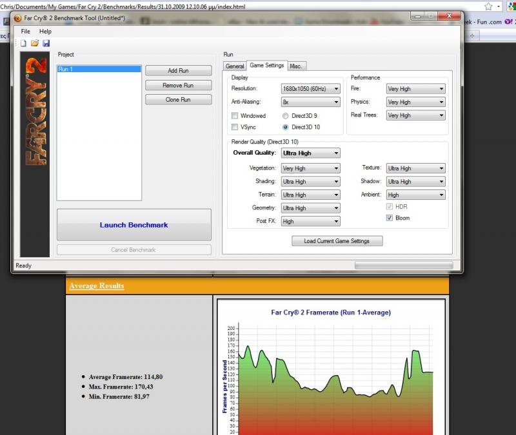
Task: Open the Overall Quality dropdown
Action: coord(310,153)
